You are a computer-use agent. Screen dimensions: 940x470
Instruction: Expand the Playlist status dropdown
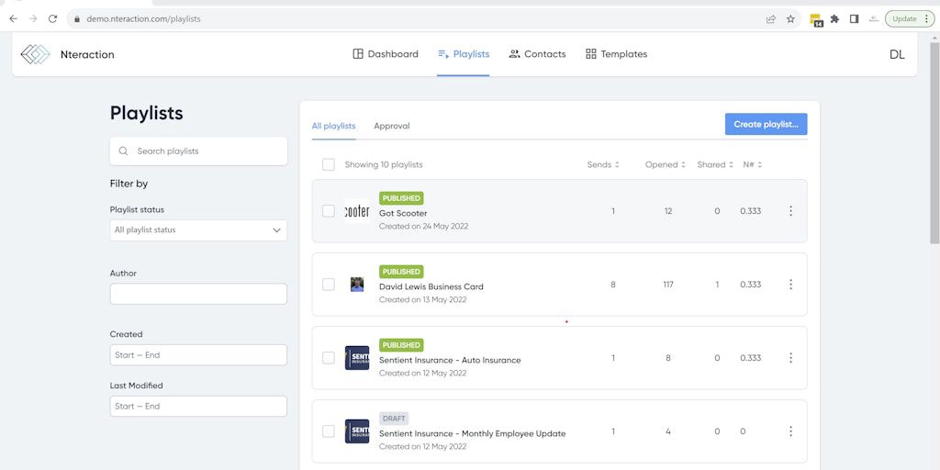click(198, 230)
